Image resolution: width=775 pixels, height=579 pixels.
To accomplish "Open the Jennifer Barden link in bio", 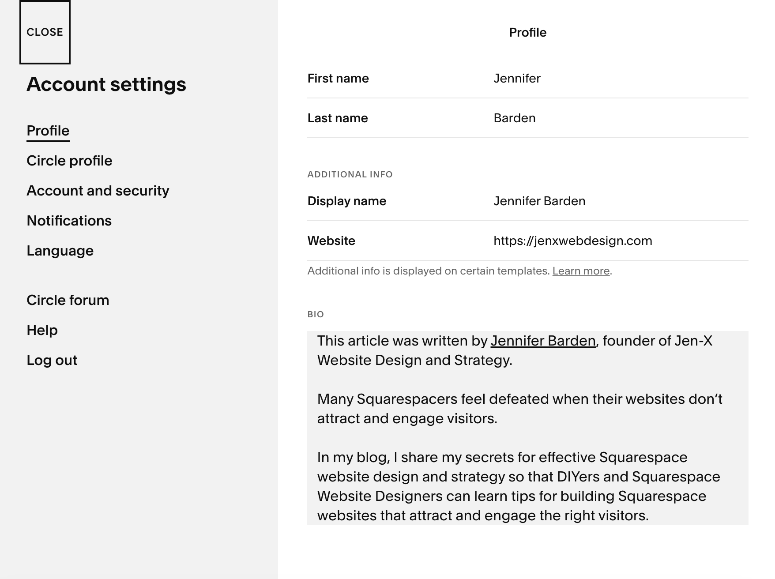I will (543, 341).
